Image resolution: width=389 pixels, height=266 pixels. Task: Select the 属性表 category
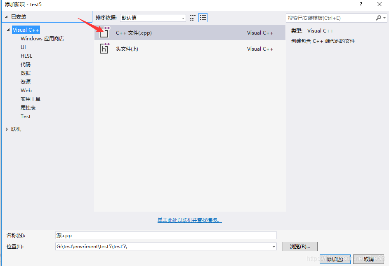28,108
